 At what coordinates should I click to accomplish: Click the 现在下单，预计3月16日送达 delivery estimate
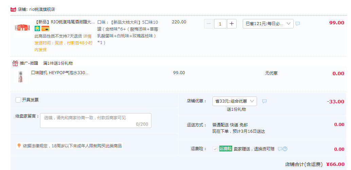(x=239, y=131)
